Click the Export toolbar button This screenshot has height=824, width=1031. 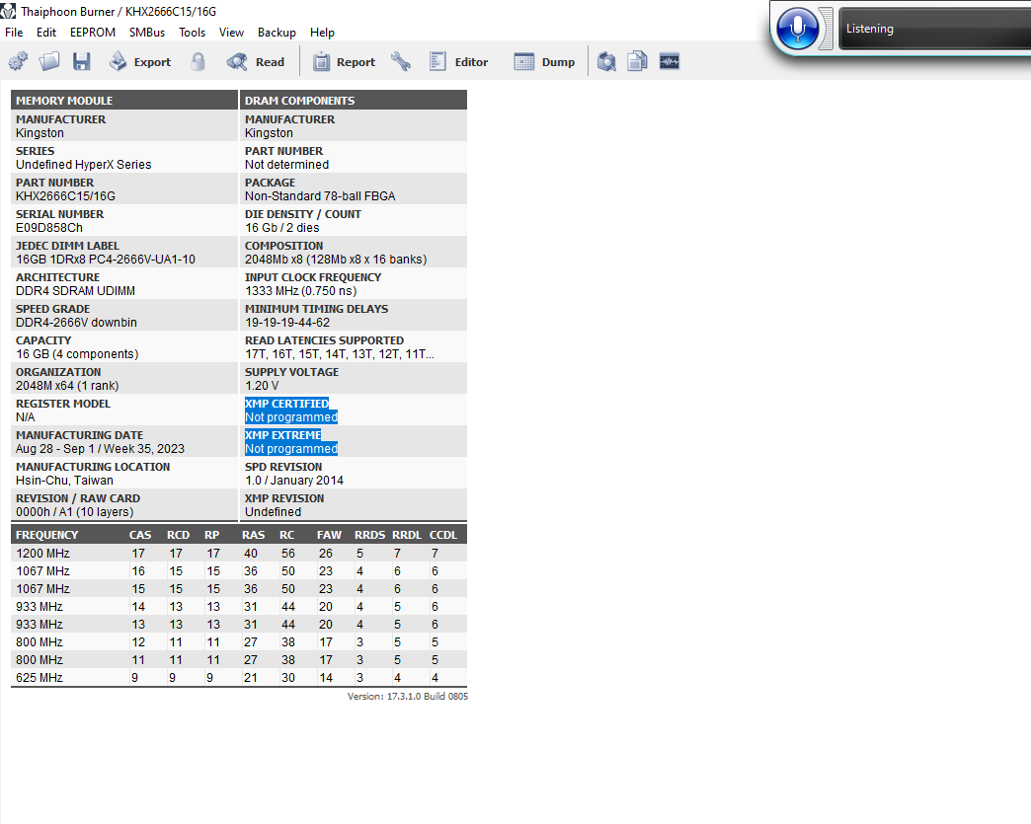tap(140, 62)
